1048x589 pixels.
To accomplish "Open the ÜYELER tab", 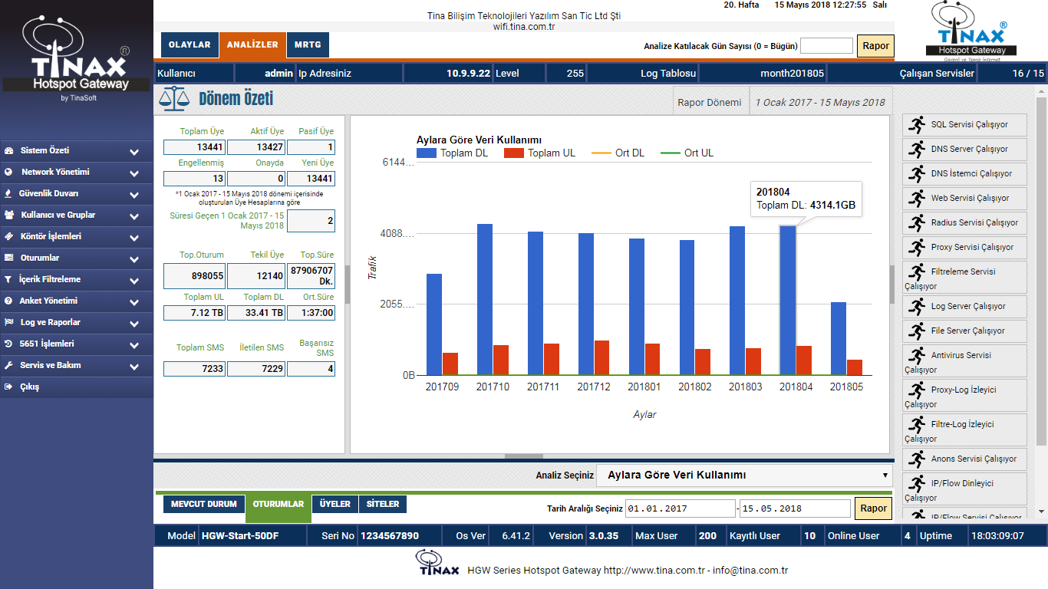I will coord(335,504).
